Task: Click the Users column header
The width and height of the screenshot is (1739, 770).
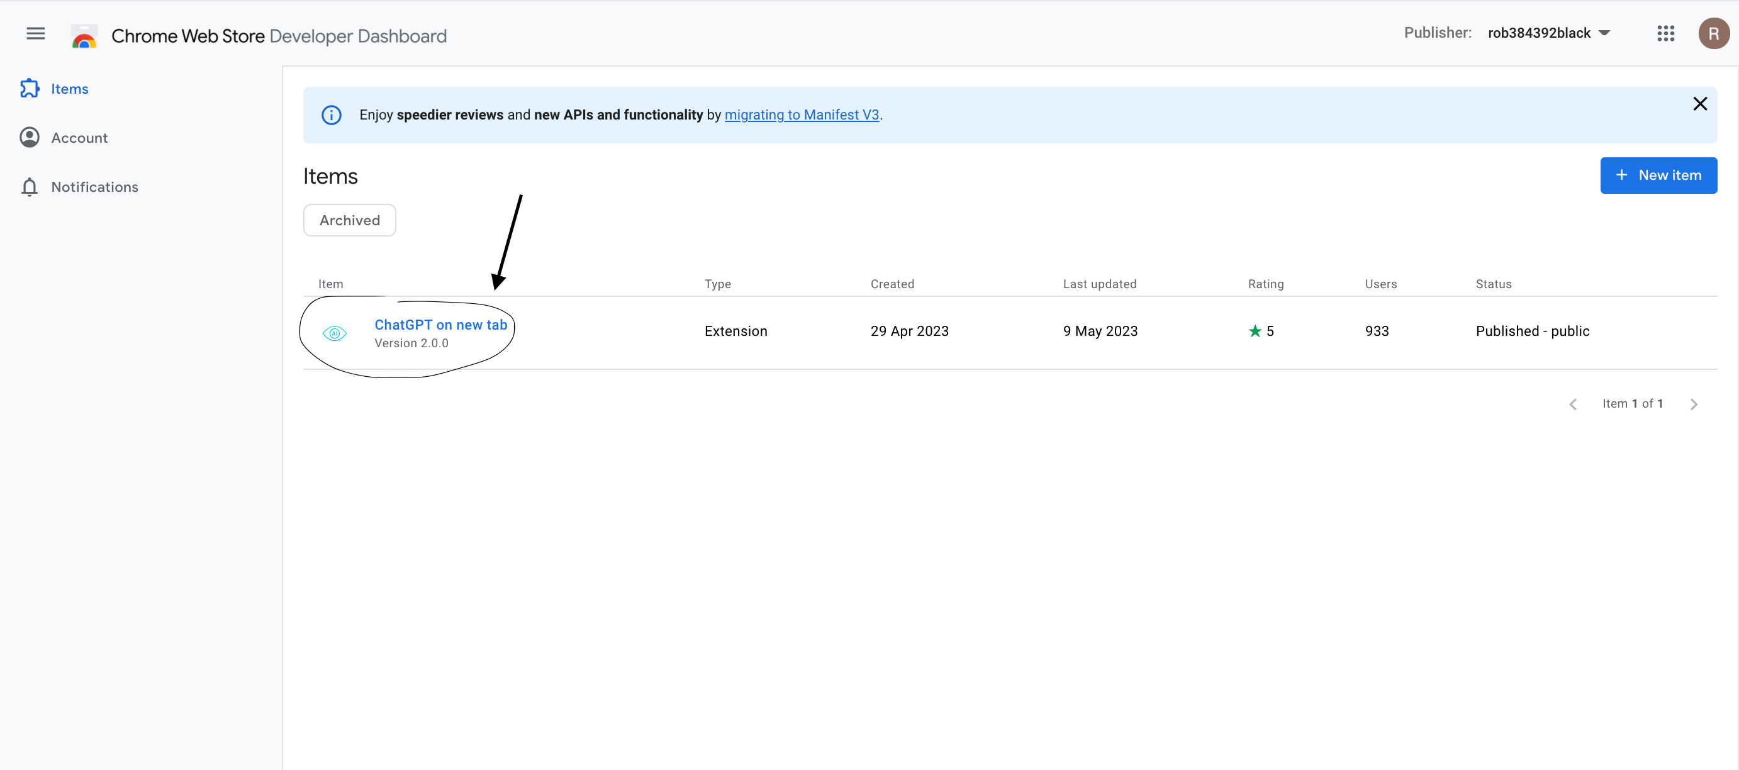Action: pos(1380,284)
